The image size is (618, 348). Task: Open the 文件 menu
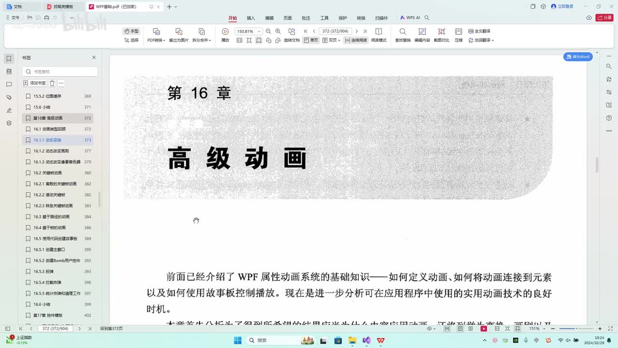pyautogui.click(x=13, y=17)
